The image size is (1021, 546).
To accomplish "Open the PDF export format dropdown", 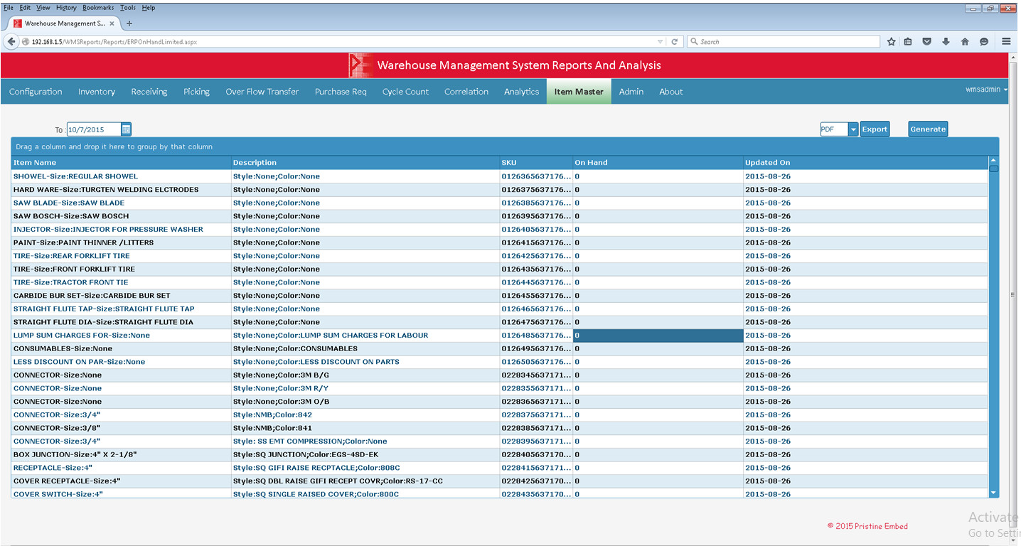I will [x=853, y=129].
